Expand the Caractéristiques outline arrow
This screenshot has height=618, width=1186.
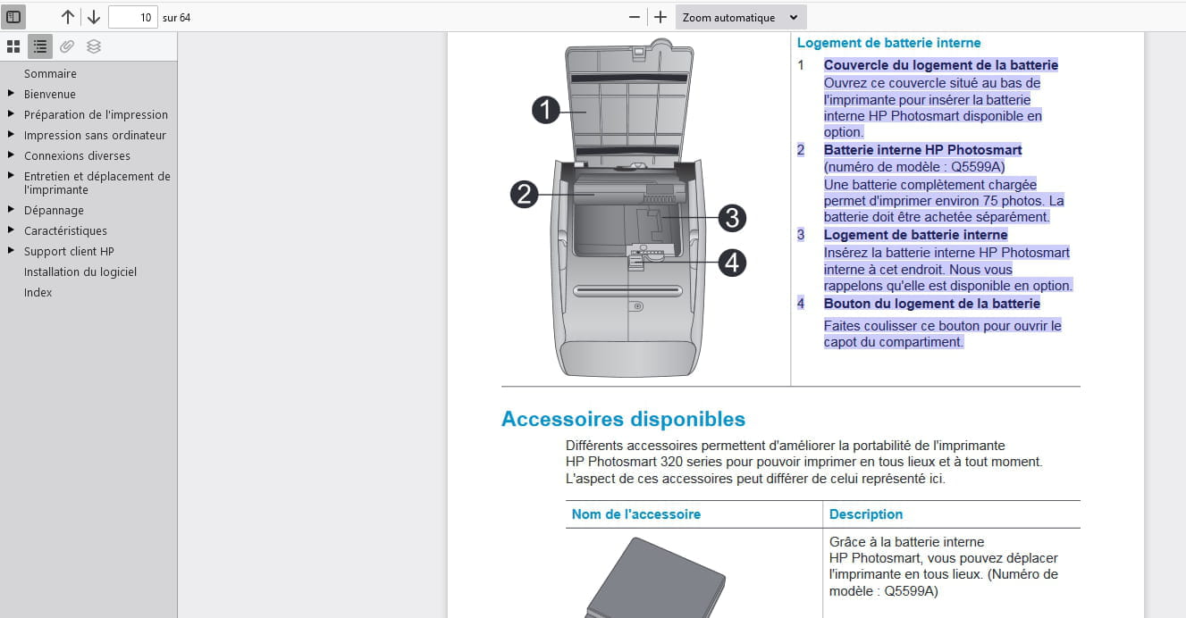click(x=11, y=230)
